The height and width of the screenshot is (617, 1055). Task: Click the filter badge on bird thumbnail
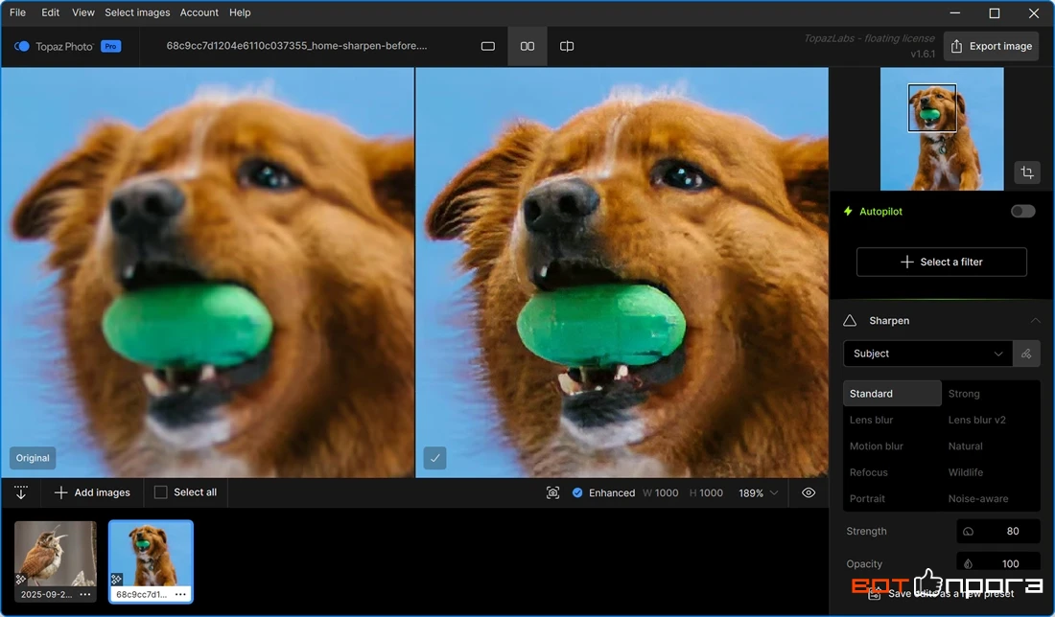[x=21, y=579]
